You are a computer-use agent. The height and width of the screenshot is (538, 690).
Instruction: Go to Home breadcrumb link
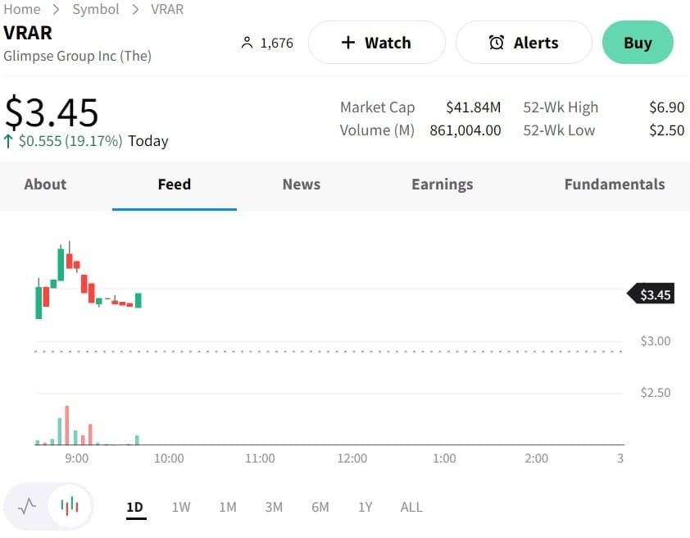pos(22,10)
